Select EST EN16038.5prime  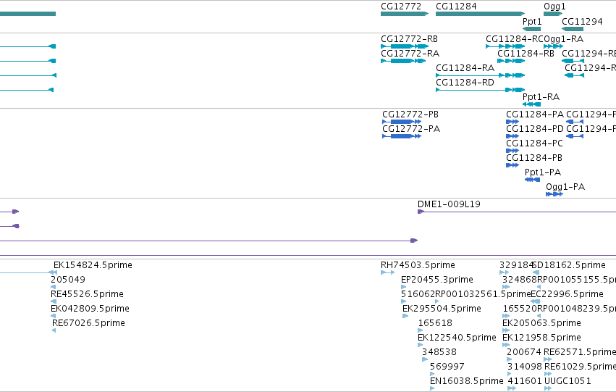[466, 381]
